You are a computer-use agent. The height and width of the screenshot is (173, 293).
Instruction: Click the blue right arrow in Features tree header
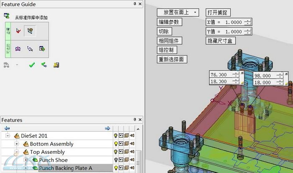(108, 128)
